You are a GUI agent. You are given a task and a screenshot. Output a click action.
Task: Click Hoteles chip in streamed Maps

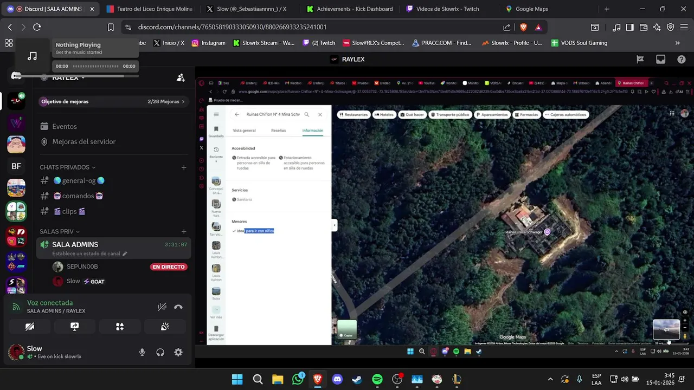384,115
